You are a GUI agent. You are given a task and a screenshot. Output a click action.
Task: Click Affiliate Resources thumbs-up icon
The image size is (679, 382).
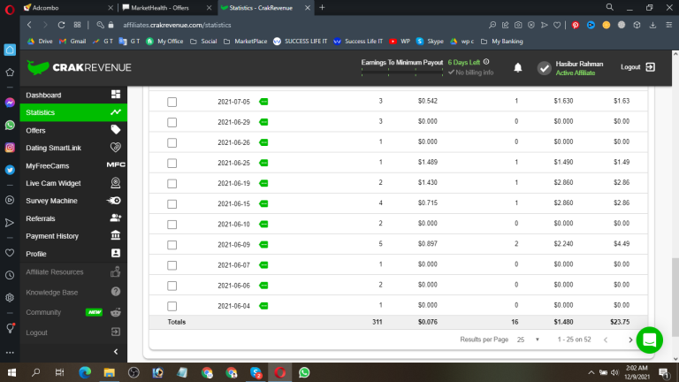[116, 272]
